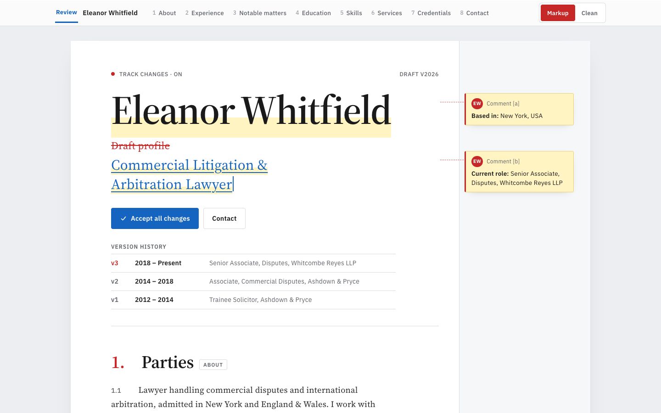Viewport: 661px width, 413px height.
Task: Click the EW avatar on Comment [b]
Action: (477, 162)
